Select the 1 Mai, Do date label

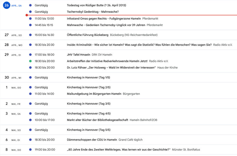(x=13, y=87)
